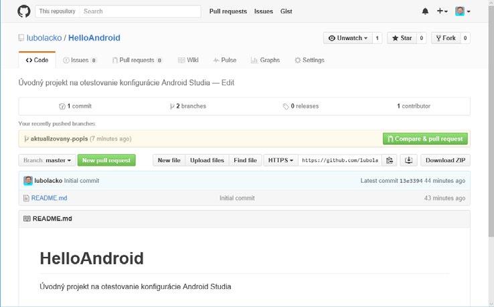Open Gist in the top navigation

[x=286, y=11]
